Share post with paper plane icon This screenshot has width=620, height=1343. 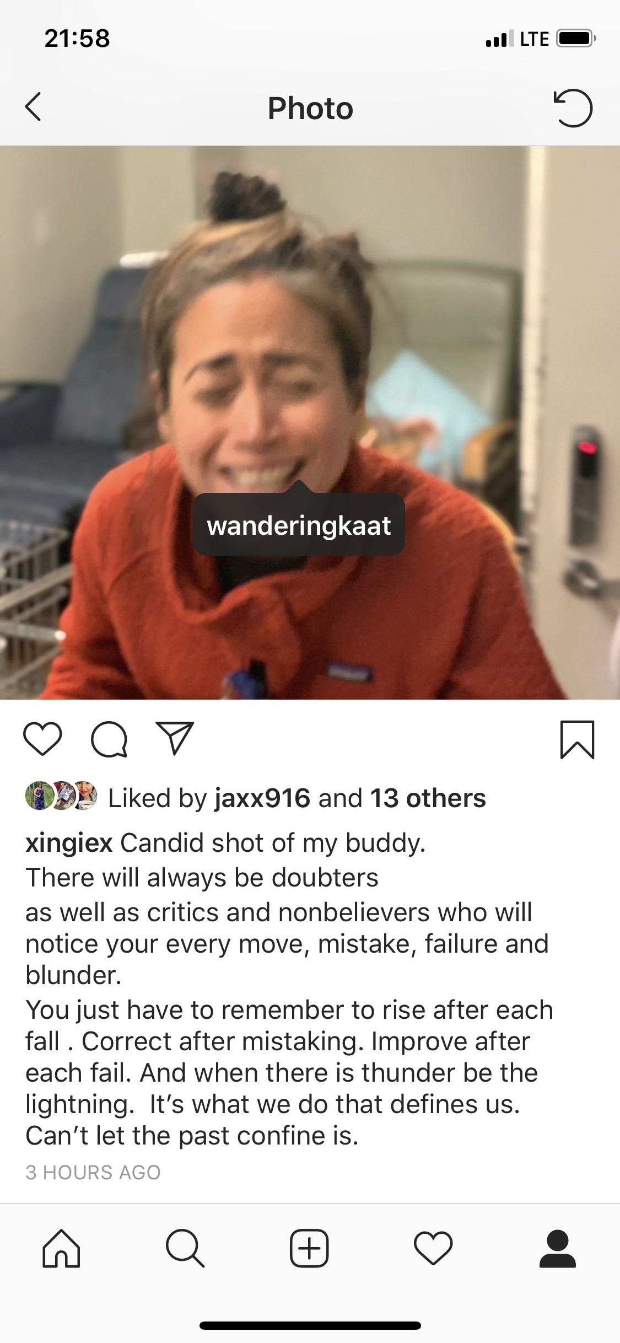click(175, 738)
